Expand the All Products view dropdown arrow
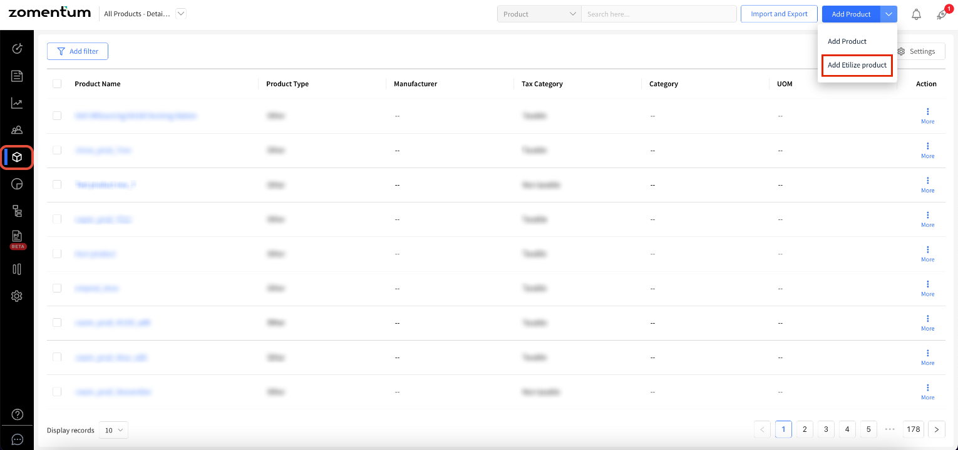The image size is (958, 450). pyautogui.click(x=181, y=13)
